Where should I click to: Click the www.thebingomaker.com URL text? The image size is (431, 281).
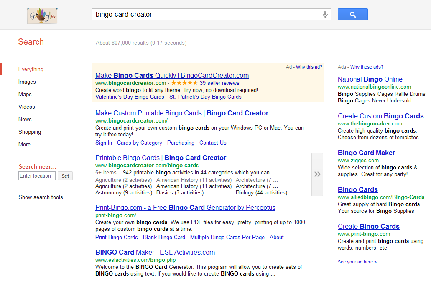coord(370,123)
